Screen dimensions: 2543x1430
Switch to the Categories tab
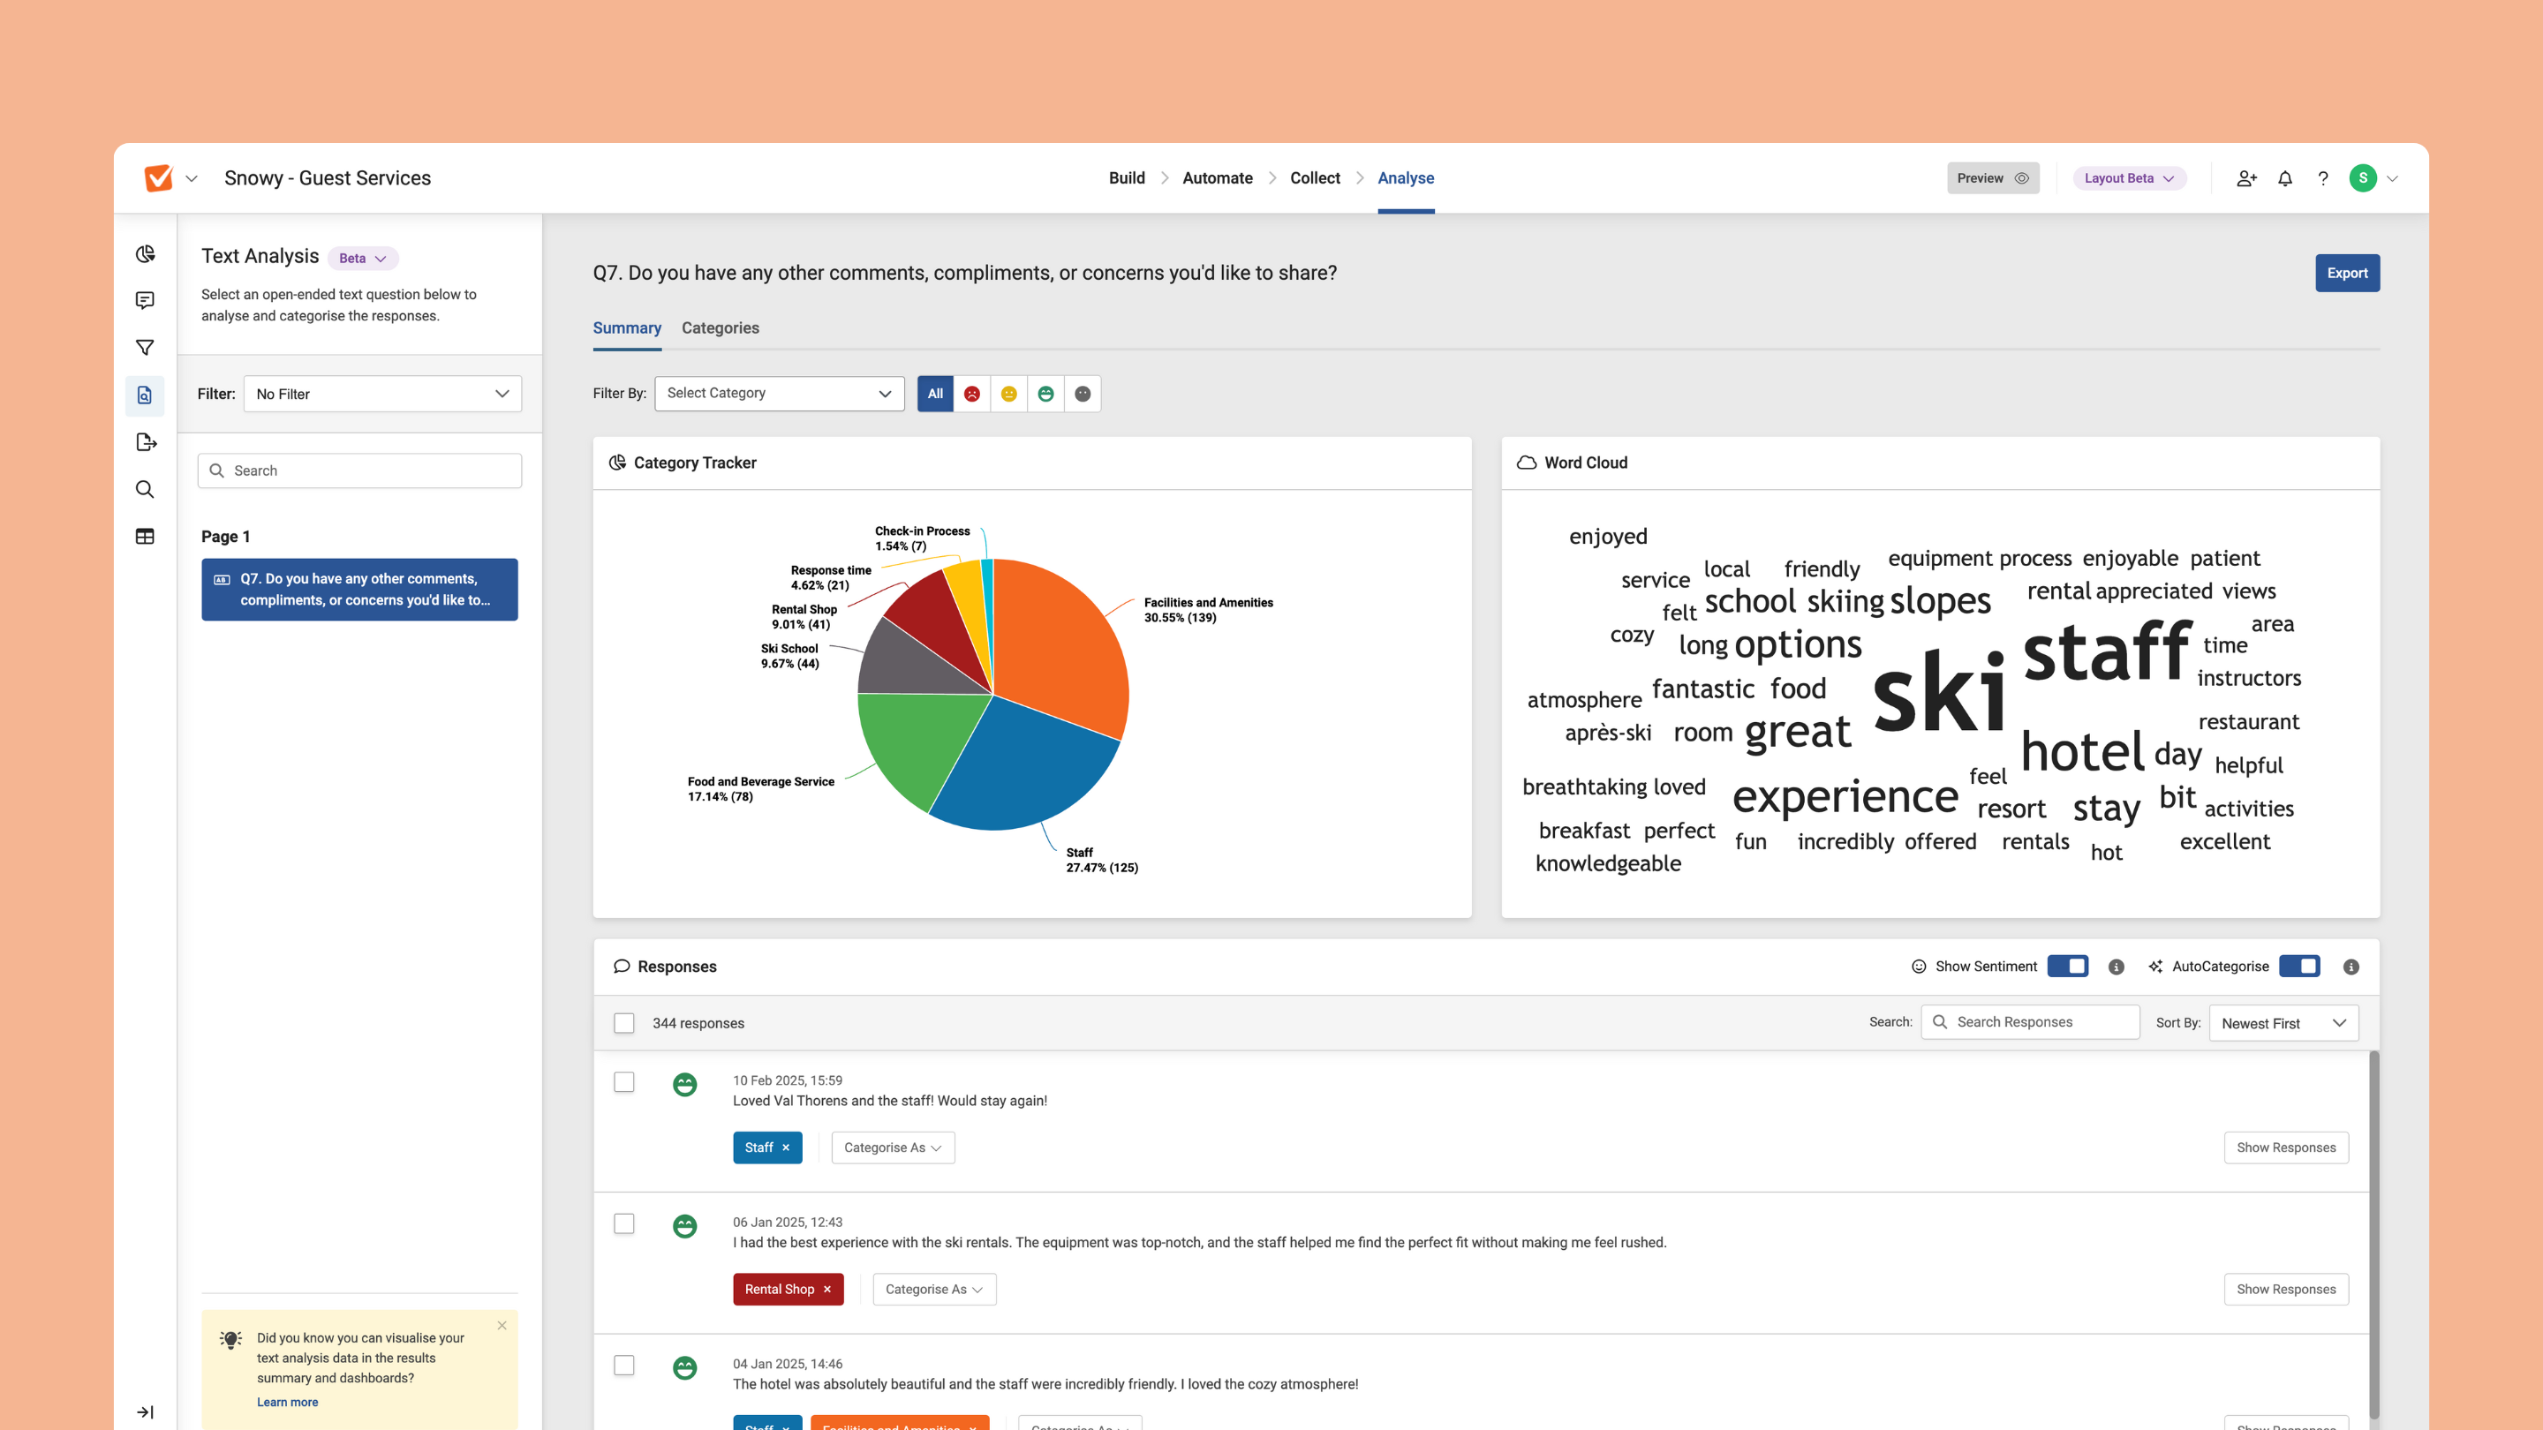pyautogui.click(x=720, y=327)
